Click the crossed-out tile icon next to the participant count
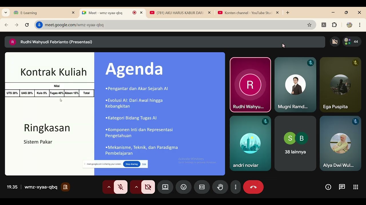The width and height of the screenshot is (366, 205). point(335,42)
